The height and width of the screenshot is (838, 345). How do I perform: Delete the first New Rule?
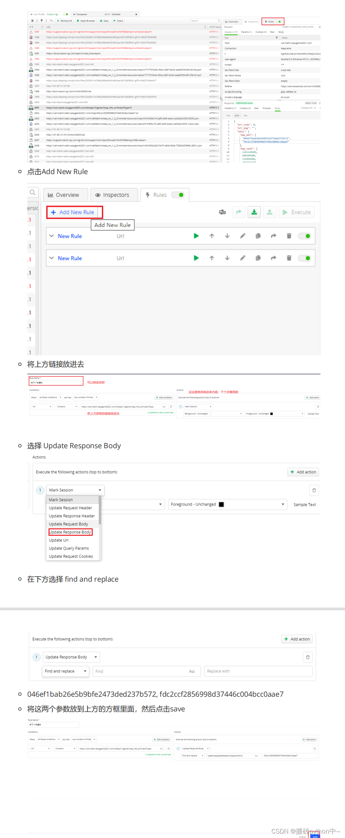pos(289,236)
